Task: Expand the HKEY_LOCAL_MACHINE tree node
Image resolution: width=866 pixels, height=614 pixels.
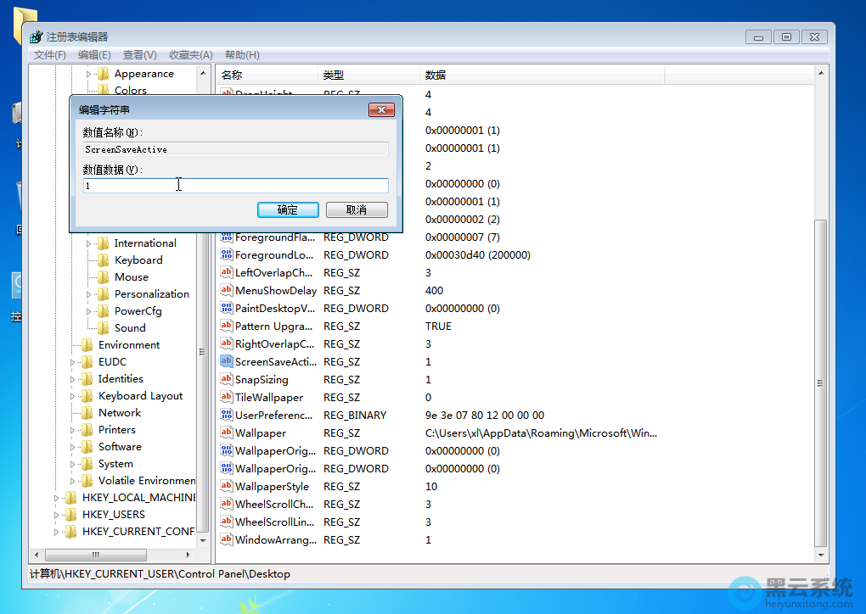Action: [x=58, y=498]
